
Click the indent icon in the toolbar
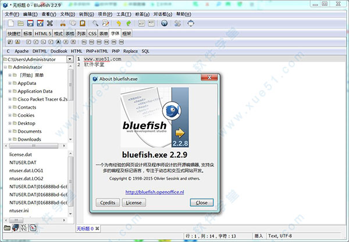(x=151, y=23)
